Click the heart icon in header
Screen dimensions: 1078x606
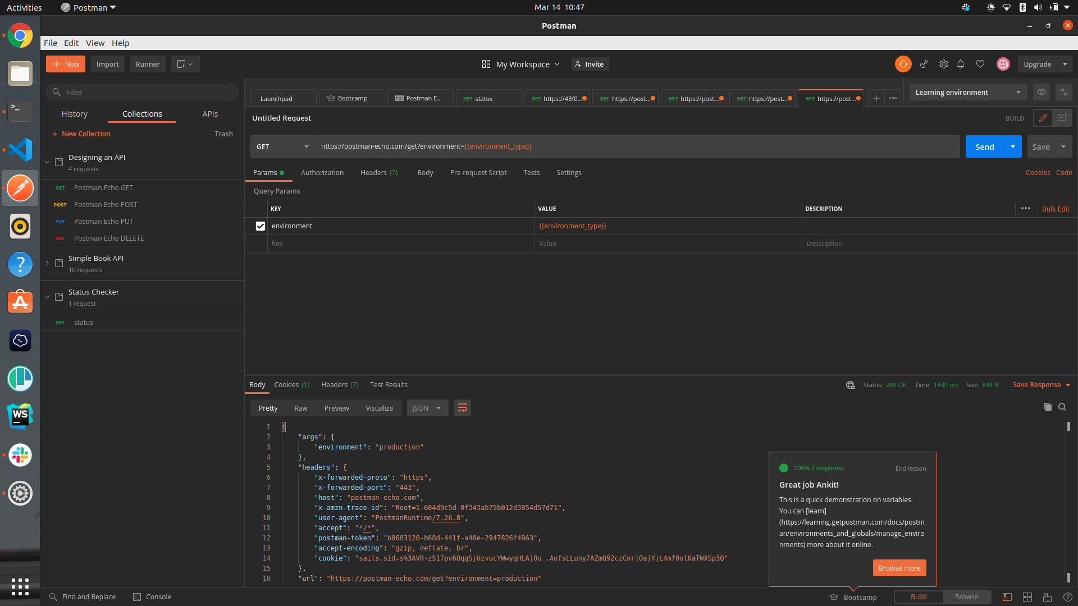coord(980,64)
